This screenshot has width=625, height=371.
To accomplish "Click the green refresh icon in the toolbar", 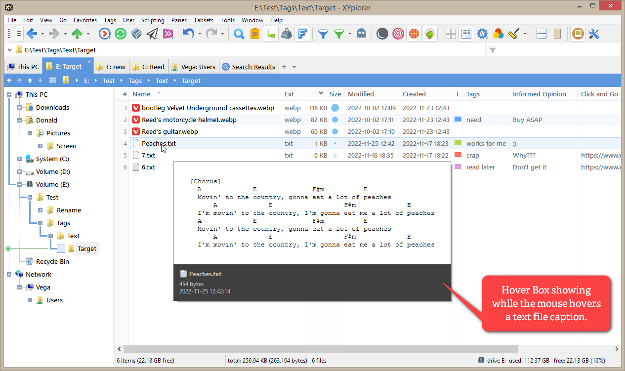I will (x=121, y=34).
